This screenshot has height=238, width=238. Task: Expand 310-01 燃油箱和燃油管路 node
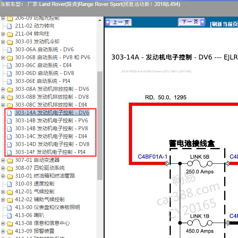pyautogui.click(x=3, y=176)
